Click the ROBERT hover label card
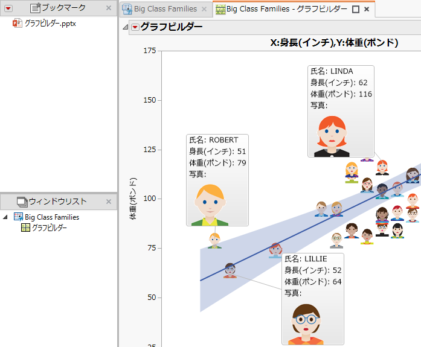The height and width of the screenshot is (347, 421). point(217,180)
